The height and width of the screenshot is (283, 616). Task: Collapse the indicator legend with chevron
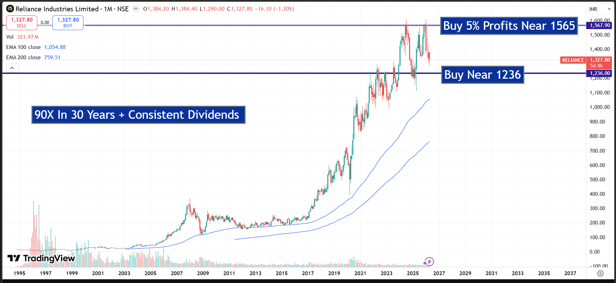[12, 68]
